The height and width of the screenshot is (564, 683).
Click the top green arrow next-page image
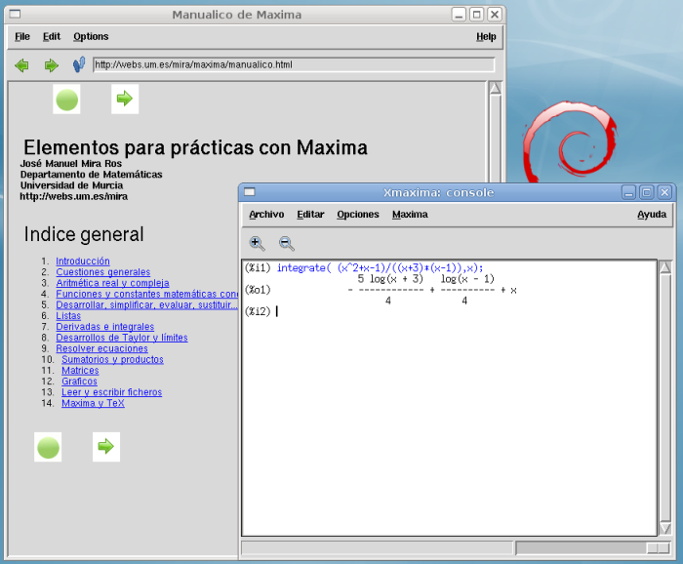pyautogui.click(x=125, y=99)
